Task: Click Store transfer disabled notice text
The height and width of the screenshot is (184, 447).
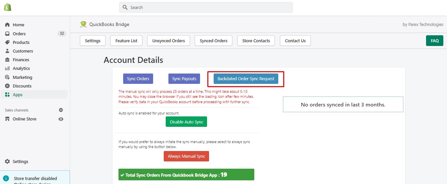Action: click(x=35, y=179)
